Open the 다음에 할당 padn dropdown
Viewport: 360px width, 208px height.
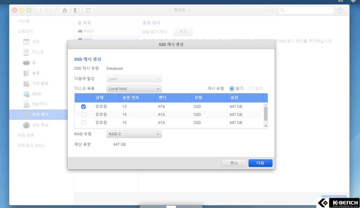134,79
